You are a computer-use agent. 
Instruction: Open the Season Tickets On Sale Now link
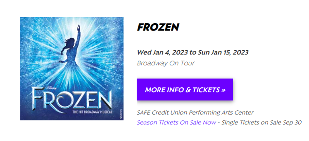click(x=176, y=122)
